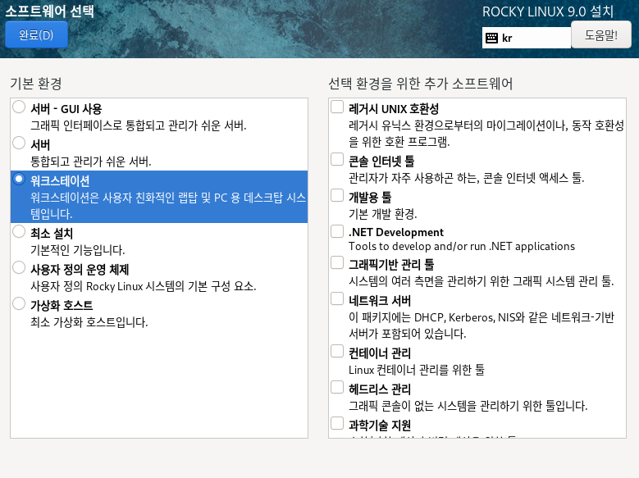This screenshot has height=478, width=639.
Task: Check the .NET Development checkbox
Action: [x=337, y=231]
